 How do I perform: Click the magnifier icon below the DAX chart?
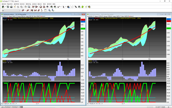(x=88, y=104)
